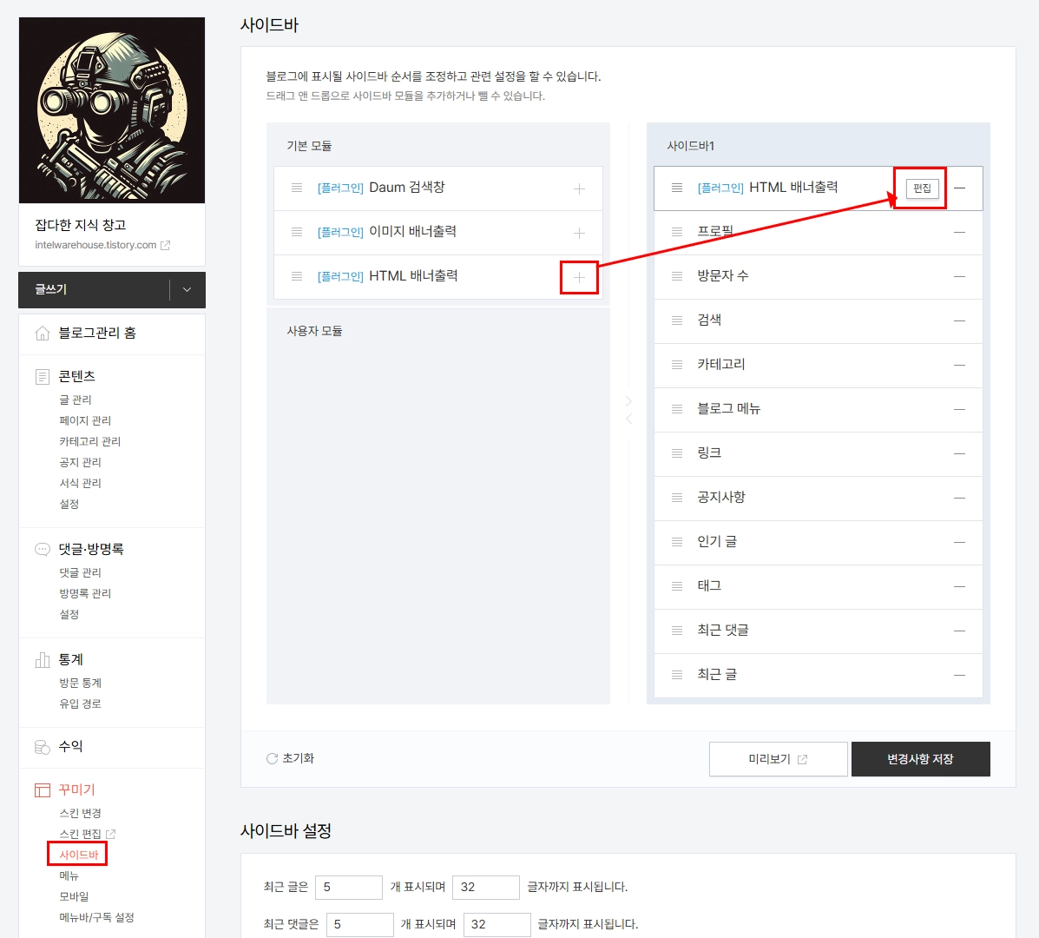This screenshot has width=1039, height=938.
Task: Click right chevron between module panels
Action: pyautogui.click(x=628, y=401)
